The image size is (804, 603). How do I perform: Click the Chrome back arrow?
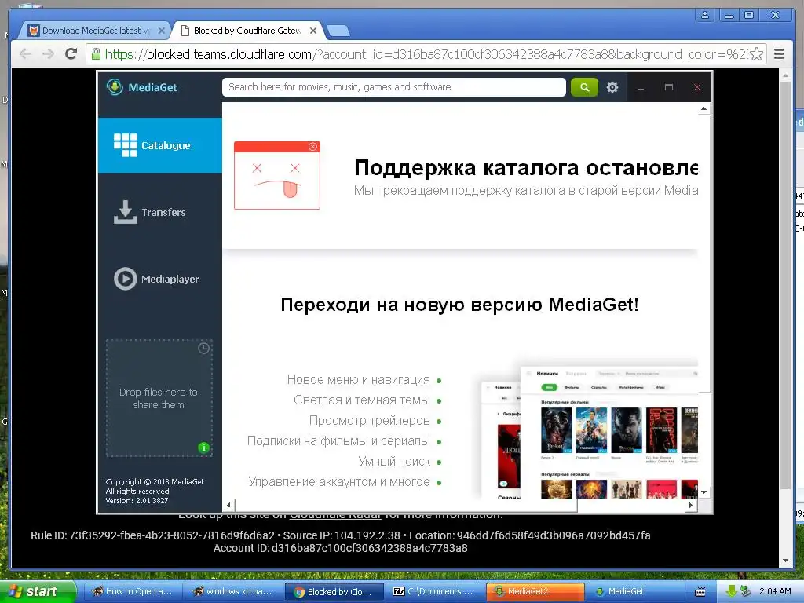tap(25, 53)
